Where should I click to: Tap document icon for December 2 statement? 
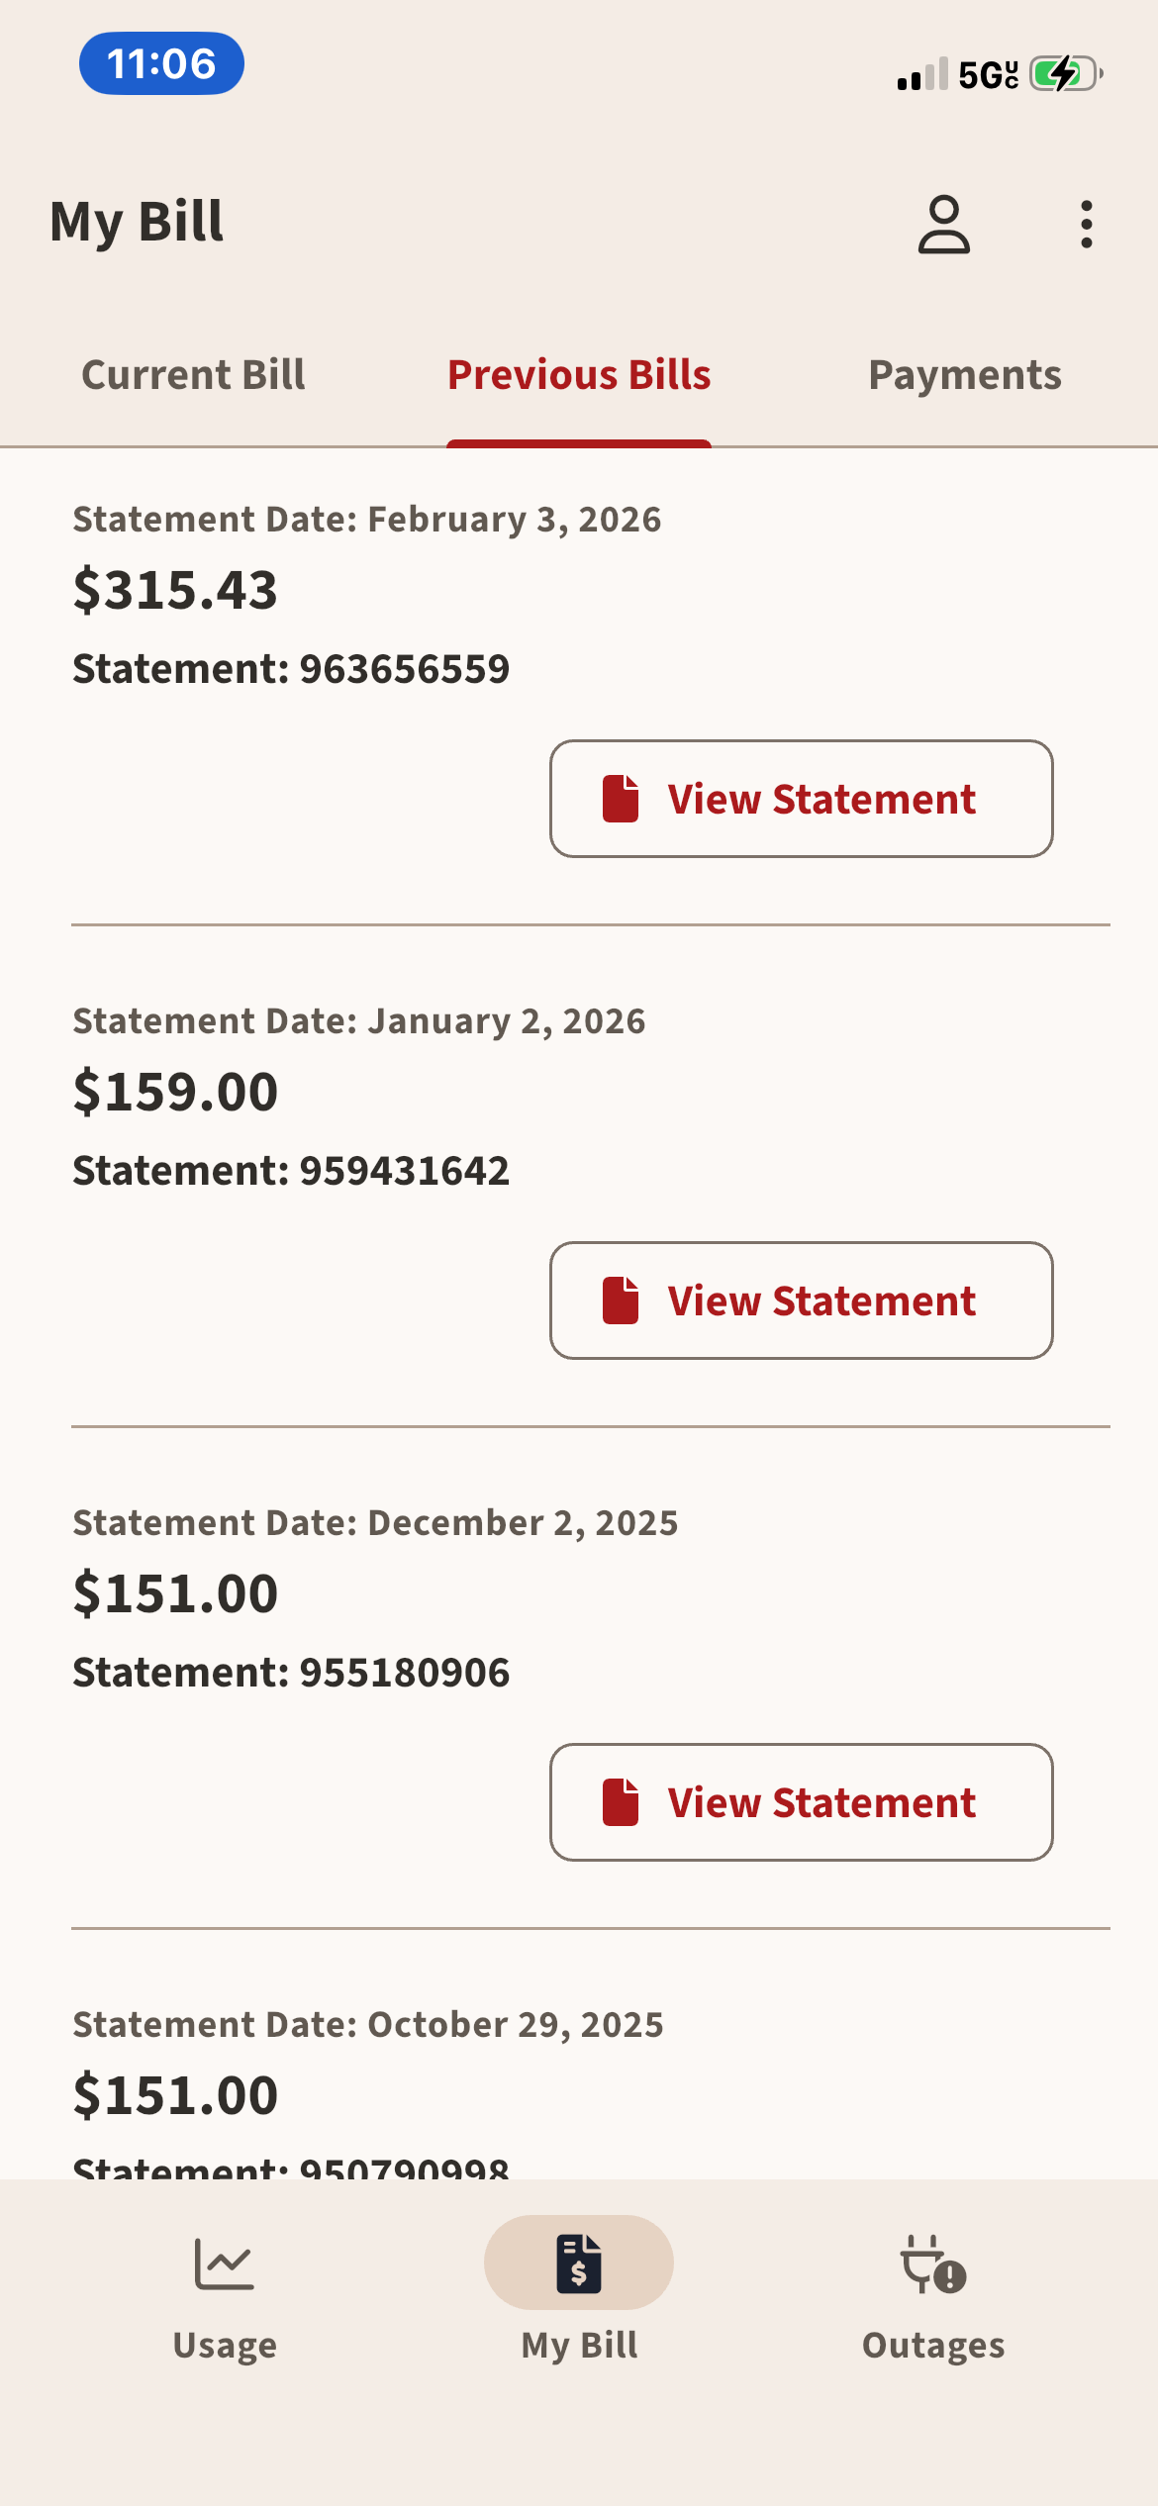pos(621,1802)
